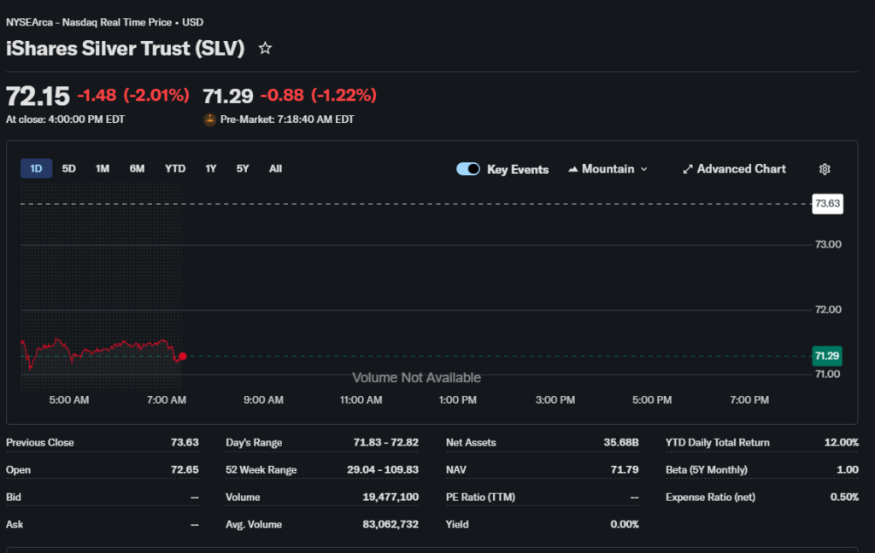The image size is (875, 553).
Task: Select the All time range
Action: [275, 169]
